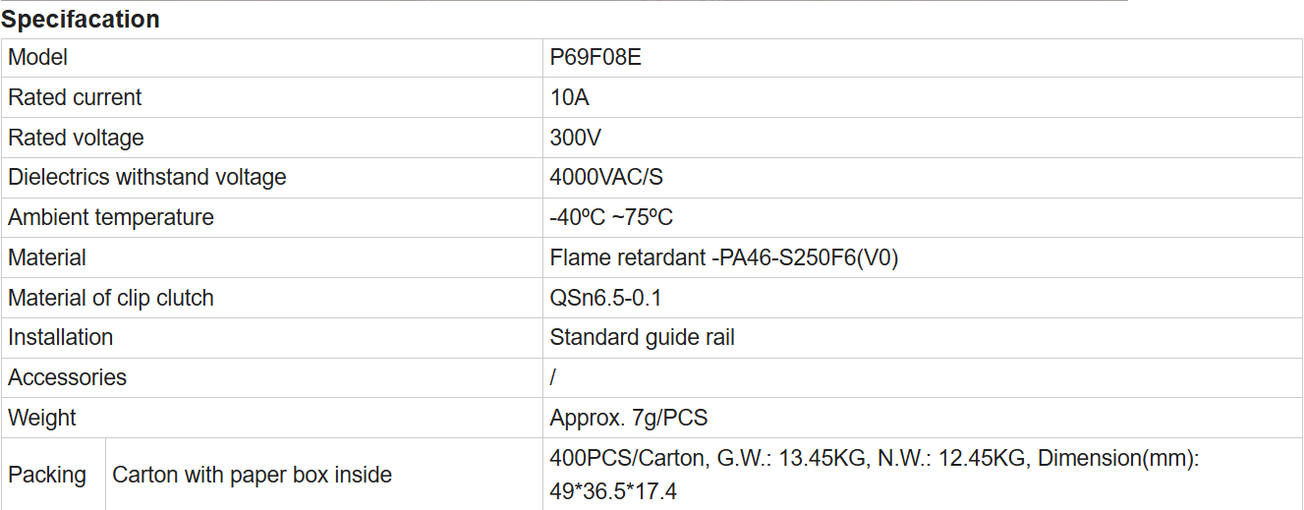Click the Installation label cell
Image resolution: width=1304 pixels, height=510 pixels.
(x=61, y=338)
